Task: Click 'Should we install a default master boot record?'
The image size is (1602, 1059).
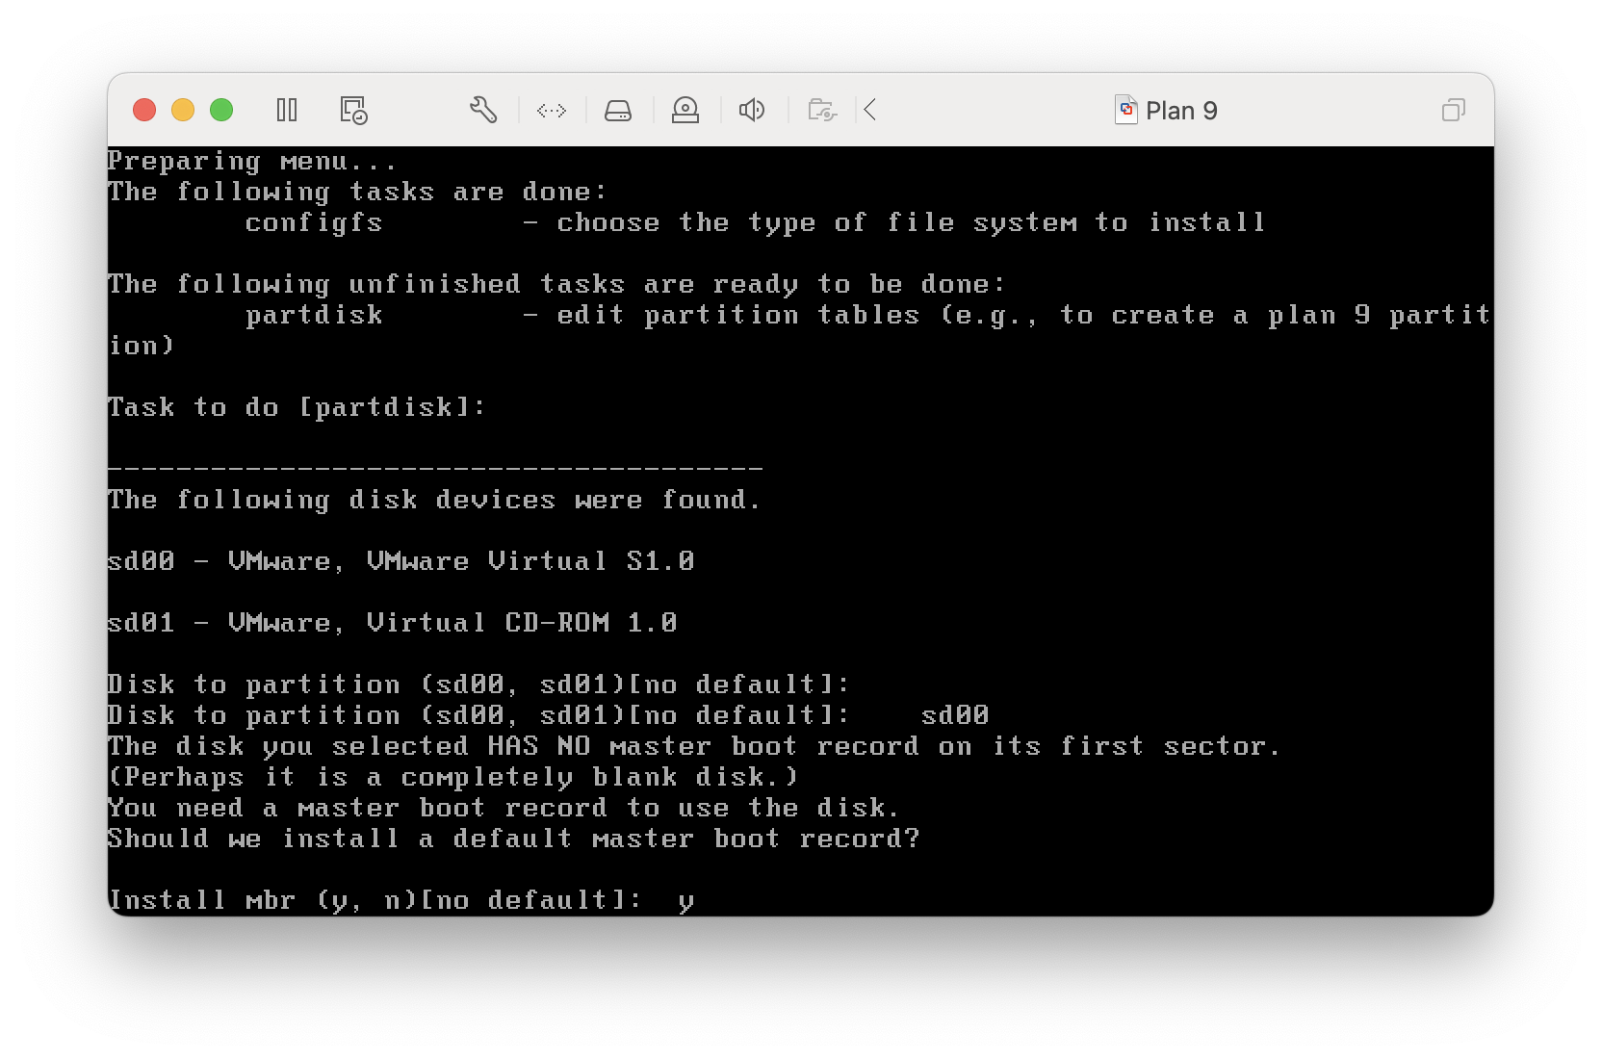Action: coord(513,839)
